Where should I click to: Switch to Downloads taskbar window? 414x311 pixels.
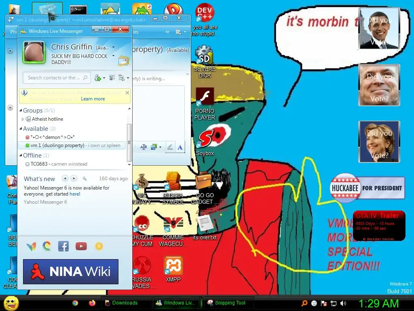point(126,303)
